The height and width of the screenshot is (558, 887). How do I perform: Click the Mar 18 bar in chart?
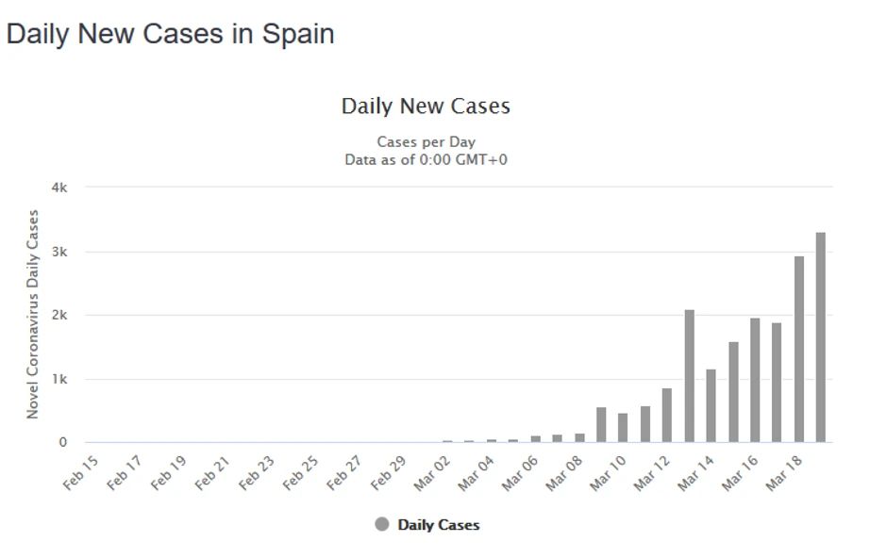[798, 350]
